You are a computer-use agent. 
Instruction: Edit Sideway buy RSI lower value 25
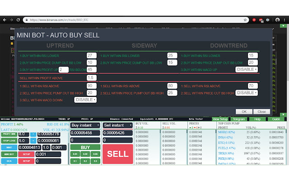coord(172,55)
